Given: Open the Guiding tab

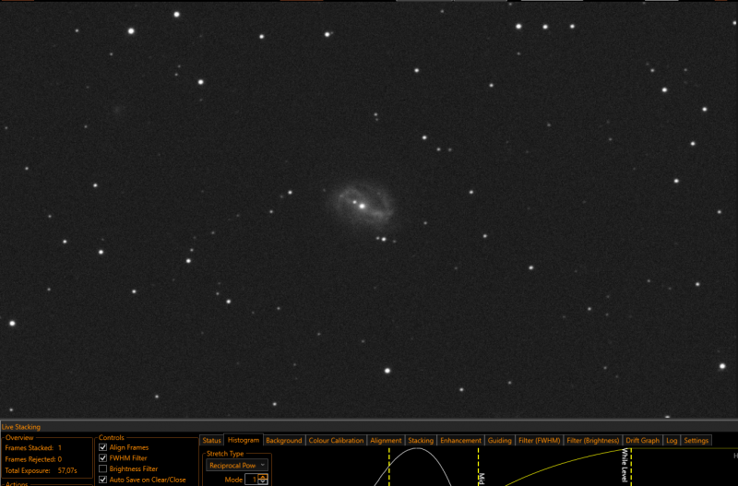Looking at the screenshot, I should pyautogui.click(x=499, y=441).
